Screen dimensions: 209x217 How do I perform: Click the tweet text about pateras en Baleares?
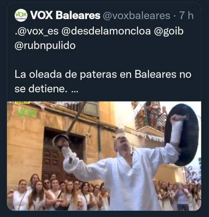(x=103, y=82)
